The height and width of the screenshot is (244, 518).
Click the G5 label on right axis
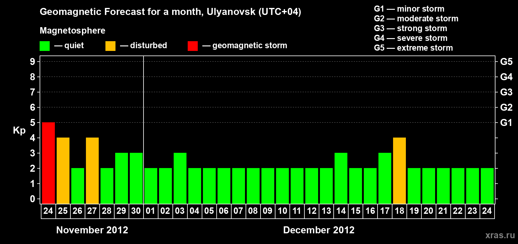506,62
